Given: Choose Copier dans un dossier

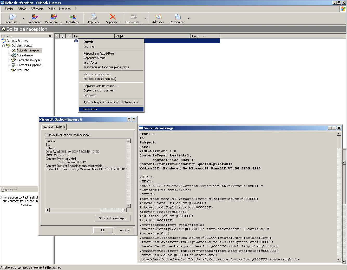Looking at the screenshot, I should [x=111, y=90].
